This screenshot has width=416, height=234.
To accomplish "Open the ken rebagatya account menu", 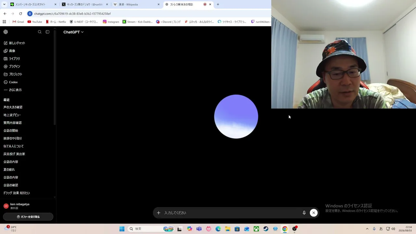I will tap(28, 206).
